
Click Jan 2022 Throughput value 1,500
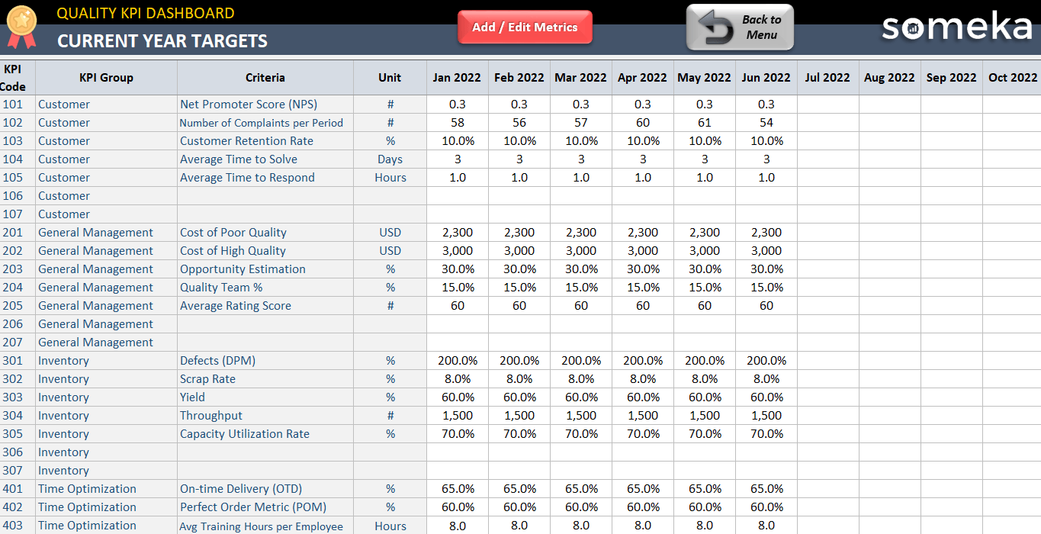coord(458,416)
